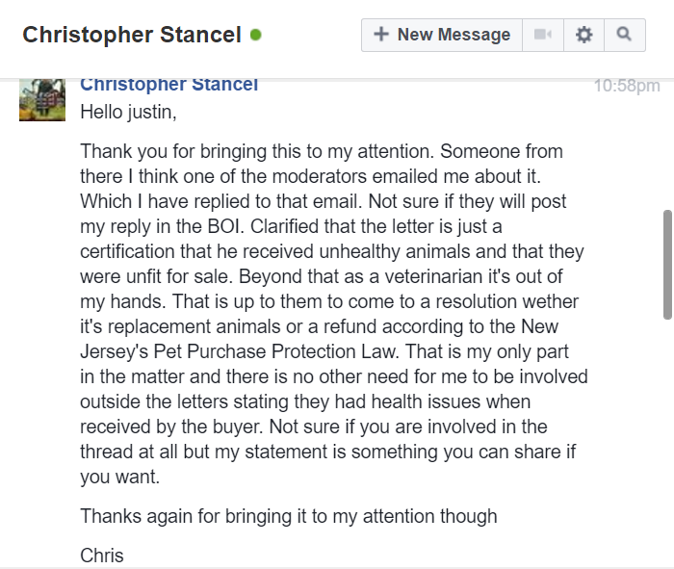Click the 10:58pm message timestamp
The height and width of the screenshot is (569, 674).
click(x=627, y=86)
